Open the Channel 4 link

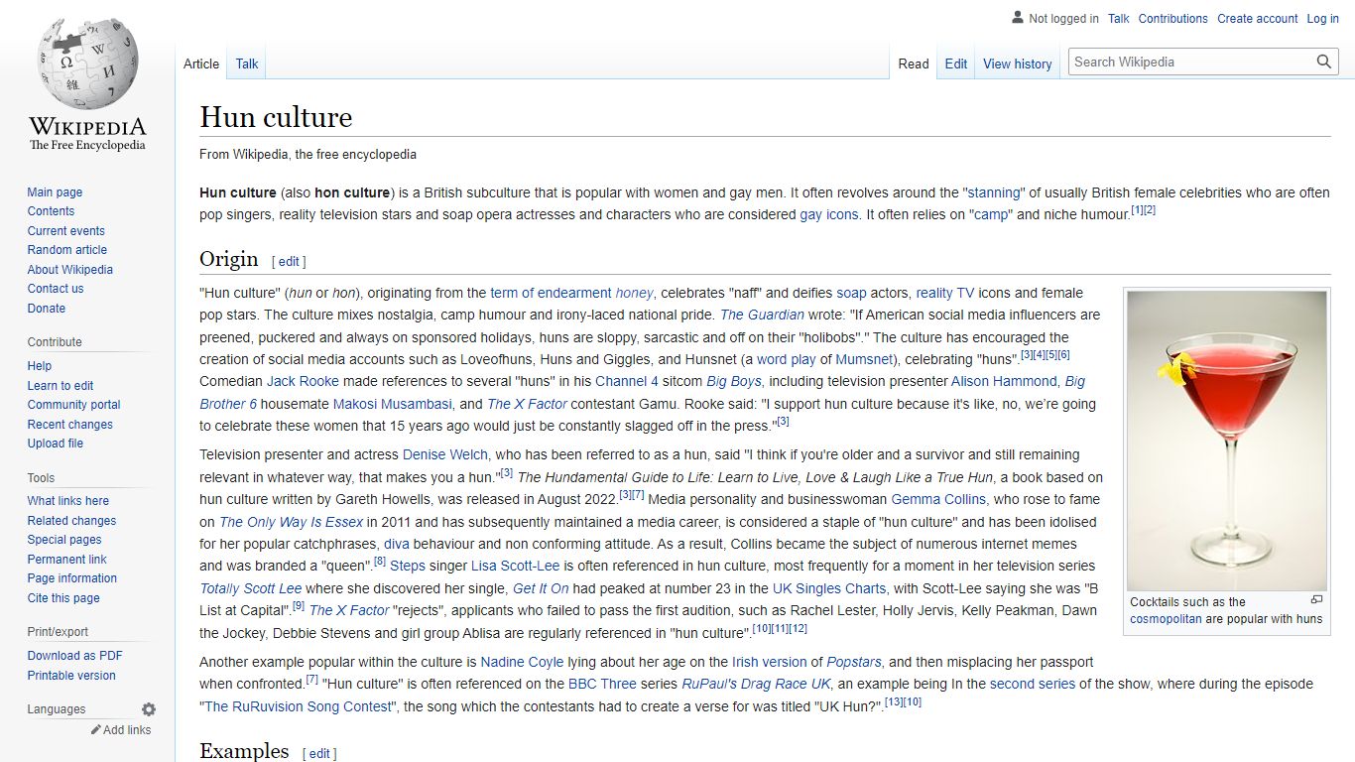pyautogui.click(x=627, y=381)
